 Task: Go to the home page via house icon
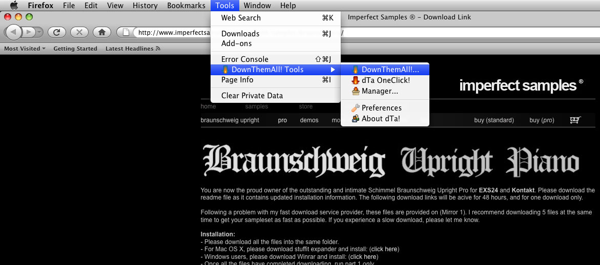coord(102,32)
